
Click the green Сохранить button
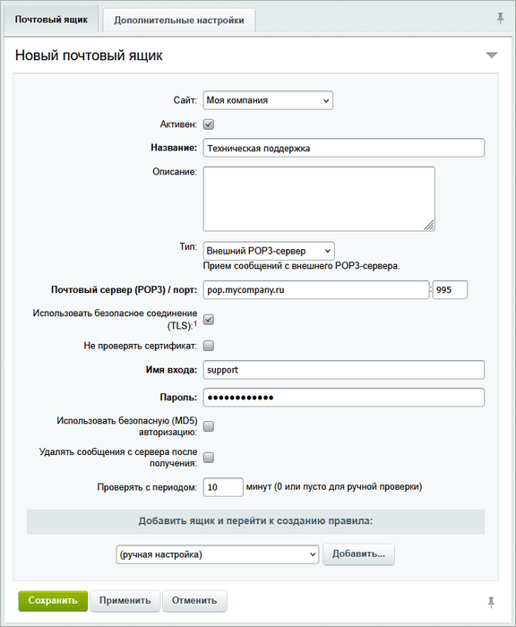coord(53,601)
